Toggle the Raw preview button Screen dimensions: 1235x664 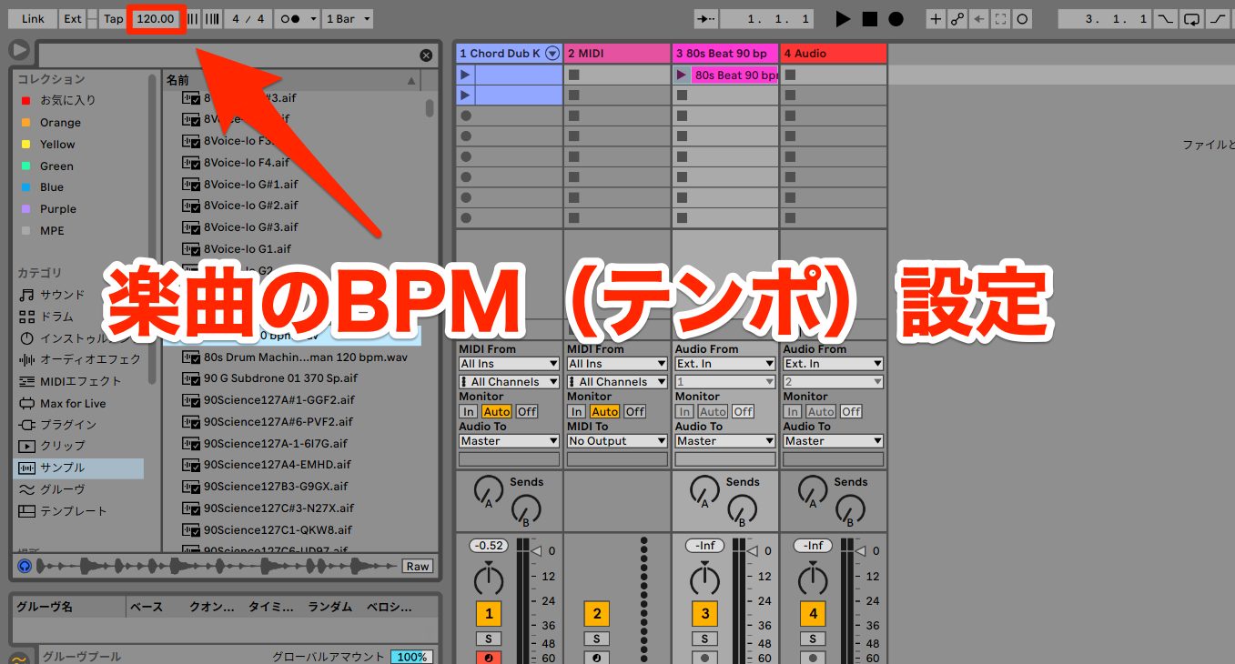[418, 566]
